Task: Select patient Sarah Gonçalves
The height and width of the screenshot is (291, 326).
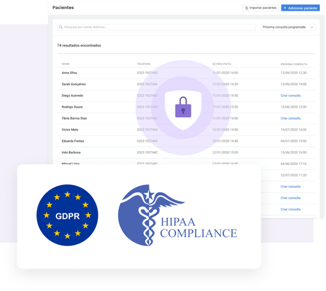Action: point(74,84)
